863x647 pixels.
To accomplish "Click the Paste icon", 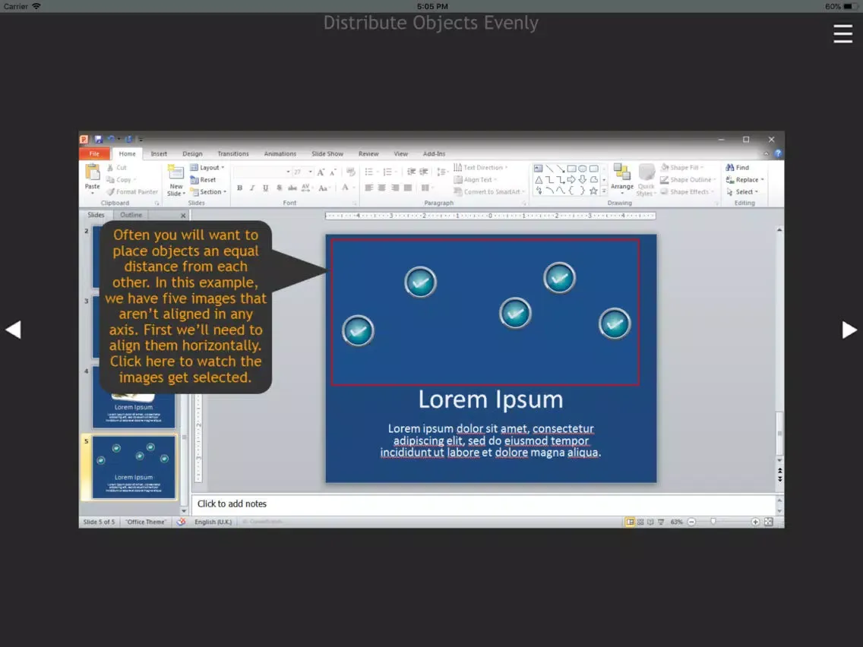I will [92, 172].
